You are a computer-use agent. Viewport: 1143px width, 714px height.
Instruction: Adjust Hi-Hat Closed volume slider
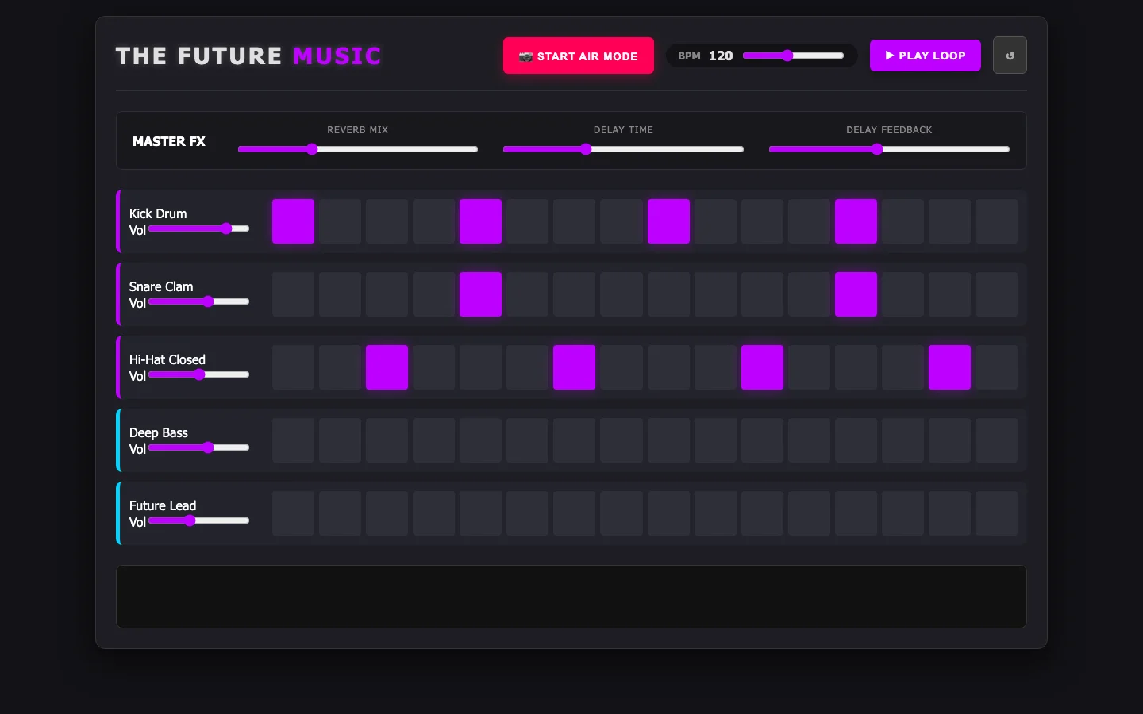[199, 374]
